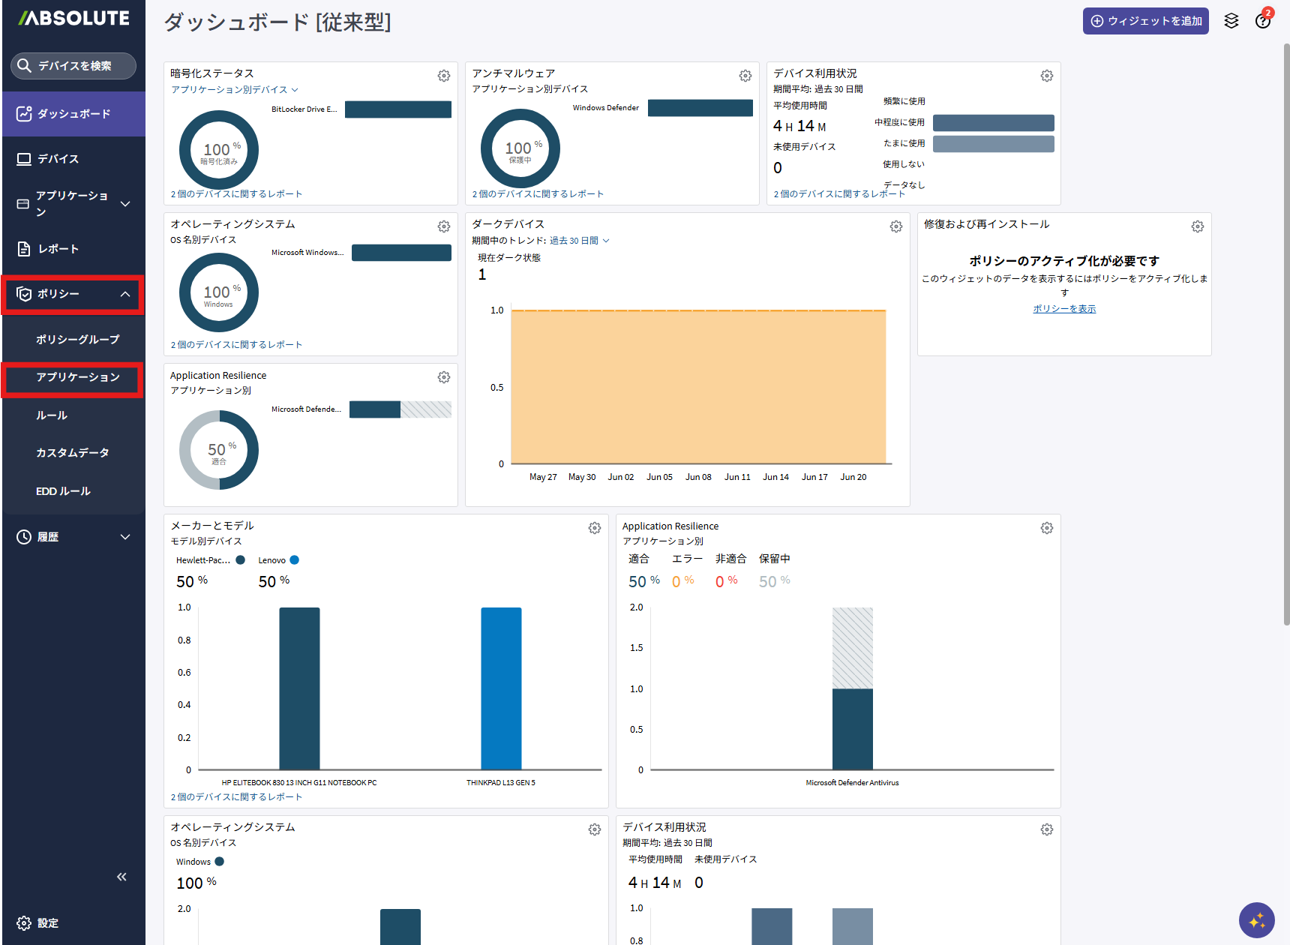Open help icon with notification badge
The height and width of the screenshot is (945, 1290).
(1263, 21)
